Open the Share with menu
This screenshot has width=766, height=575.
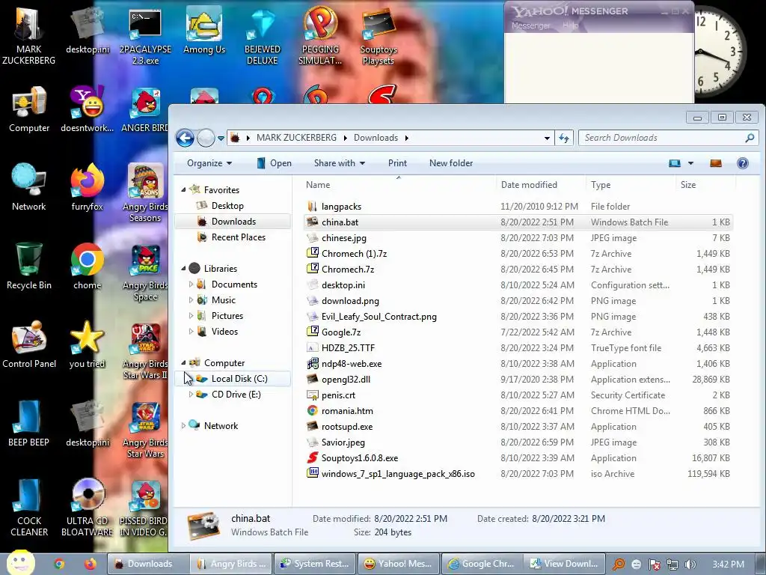[x=340, y=163]
